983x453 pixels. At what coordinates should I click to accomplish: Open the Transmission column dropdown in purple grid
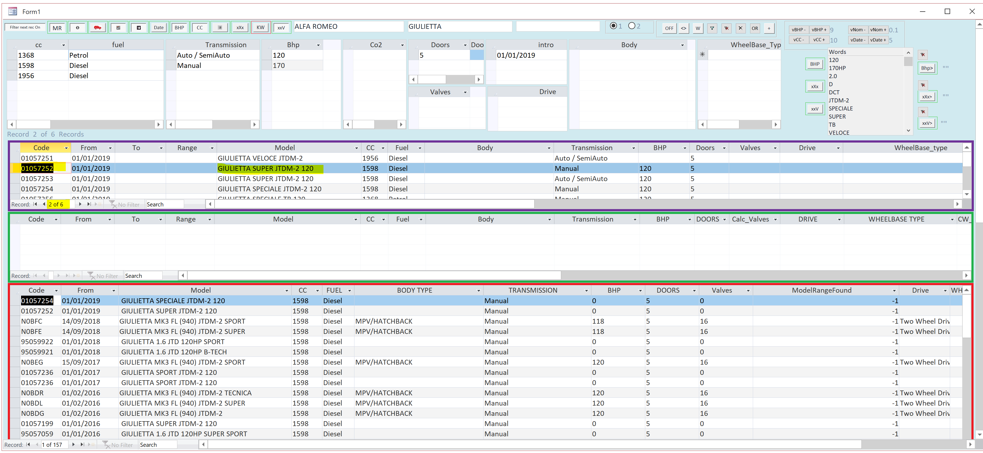(x=633, y=148)
